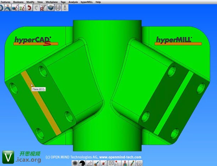Image resolution: width=217 pixels, height=166 pixels.
Task: Click the hyperCAD S logo on the model
Action: 36,41
